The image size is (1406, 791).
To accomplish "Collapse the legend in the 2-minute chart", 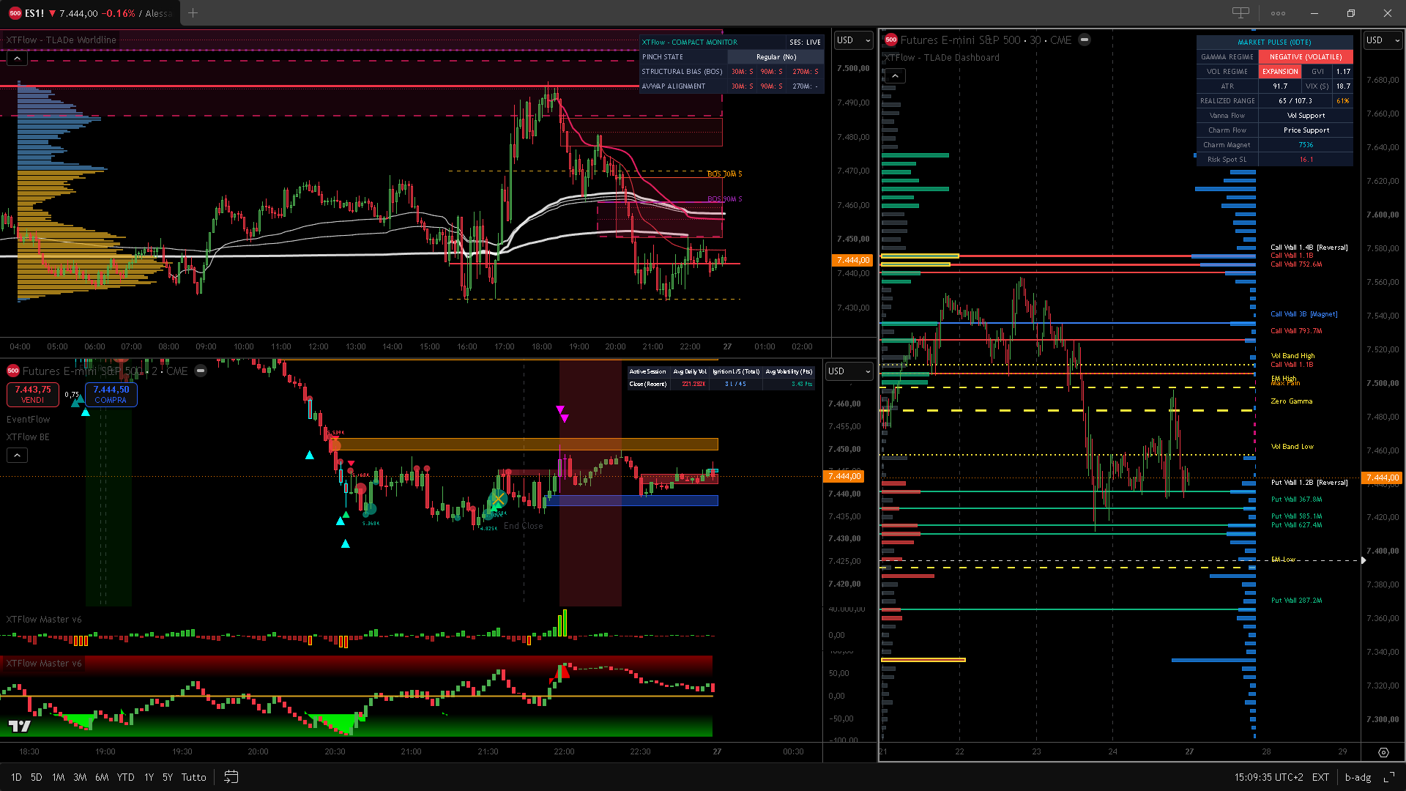I will click(17, 456).
